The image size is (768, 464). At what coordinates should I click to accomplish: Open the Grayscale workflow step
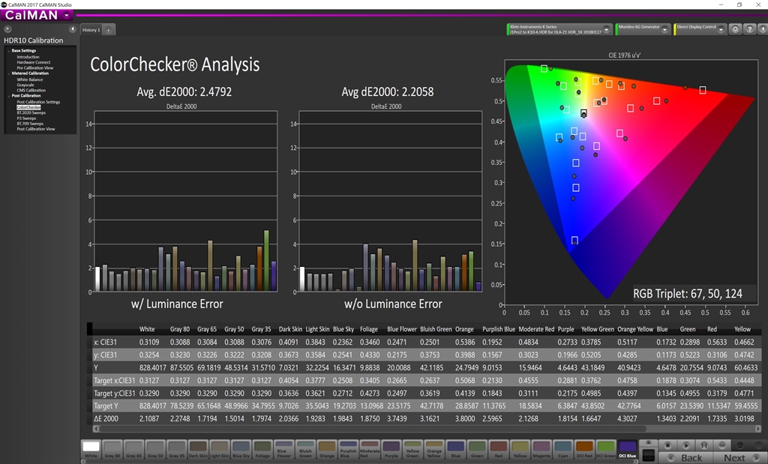pyautogui.click(x=25, y=85)
